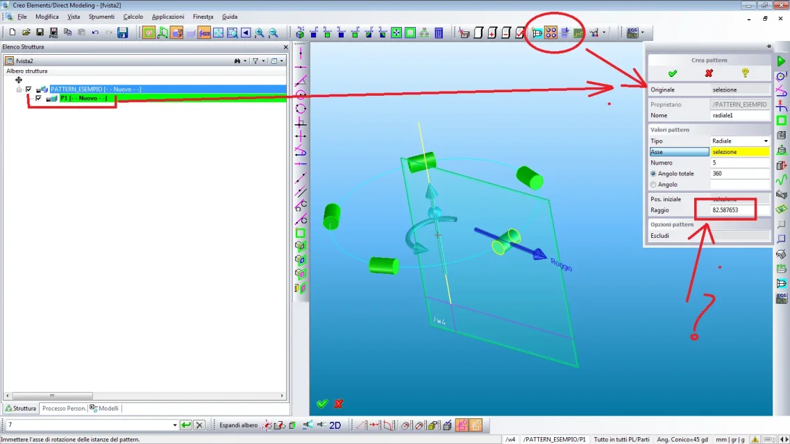Screen dimensions: 790x444
Task: Click the calculator icon in the toolbar
Action: pyautogui.click(x=439, y=33)
